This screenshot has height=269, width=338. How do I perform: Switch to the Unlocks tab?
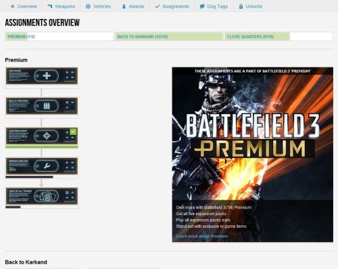point(250,7)
